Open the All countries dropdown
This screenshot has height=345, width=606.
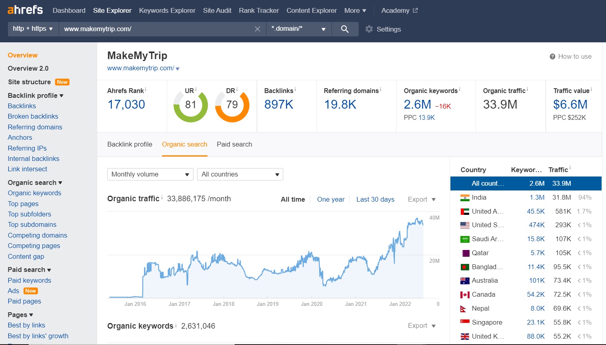240,174
